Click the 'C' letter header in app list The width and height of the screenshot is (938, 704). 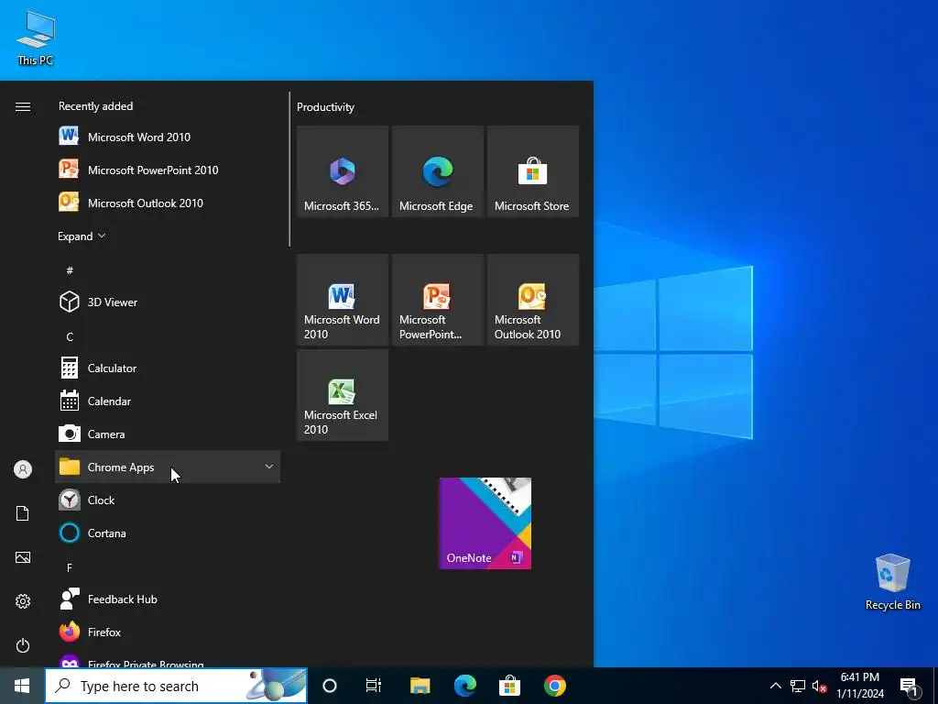(70, 337)
